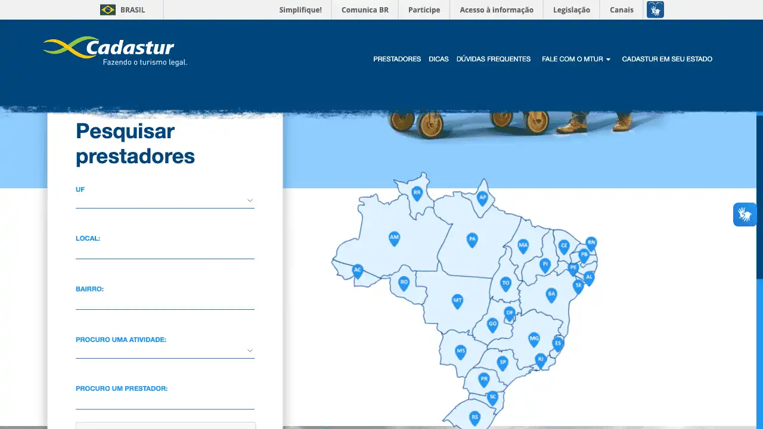
Task: Click the MT state map pin
Action: [457, 300]
